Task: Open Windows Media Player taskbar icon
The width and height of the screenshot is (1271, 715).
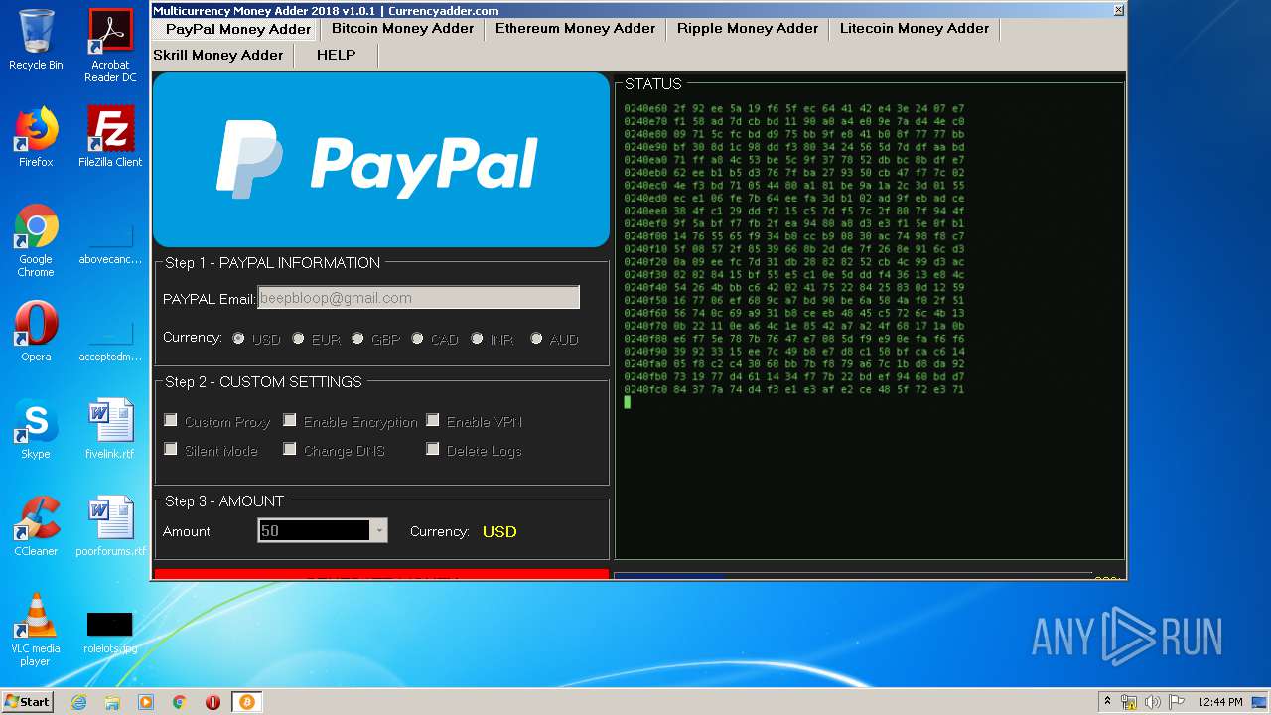Action: 146,702
